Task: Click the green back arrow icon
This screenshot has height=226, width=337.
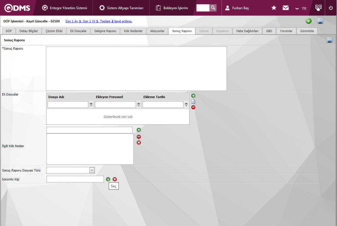Action: (x=309, y=21)
